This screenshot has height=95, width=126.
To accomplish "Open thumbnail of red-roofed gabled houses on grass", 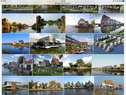I will point(48,65).
